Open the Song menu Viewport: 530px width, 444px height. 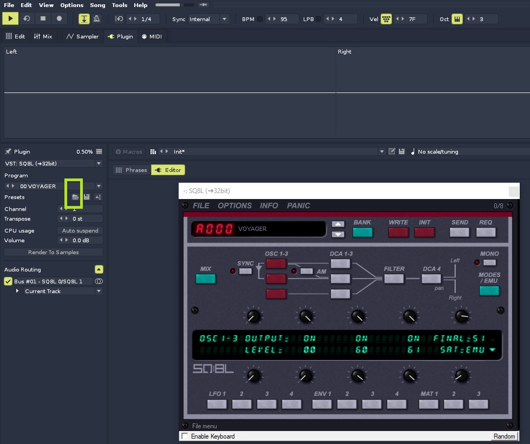click(x=97, y=5)
